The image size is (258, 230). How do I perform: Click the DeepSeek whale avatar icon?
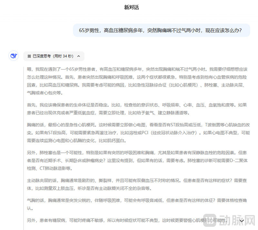pyautogui.click(x=14, y=56)
